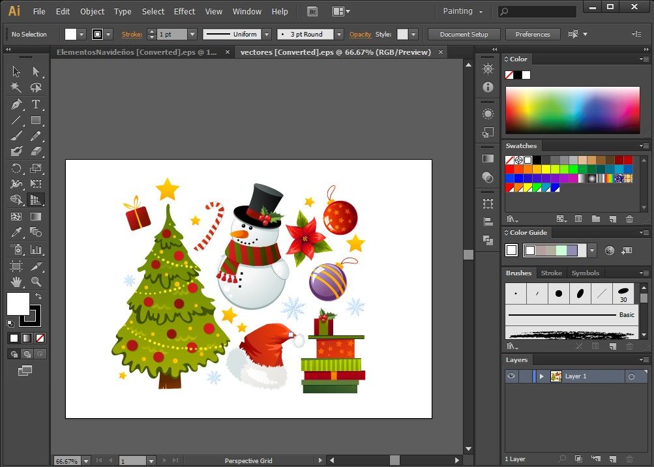Select the Pen tool
The height and width of the screenshot is (467, 654).
pos(16,104)
